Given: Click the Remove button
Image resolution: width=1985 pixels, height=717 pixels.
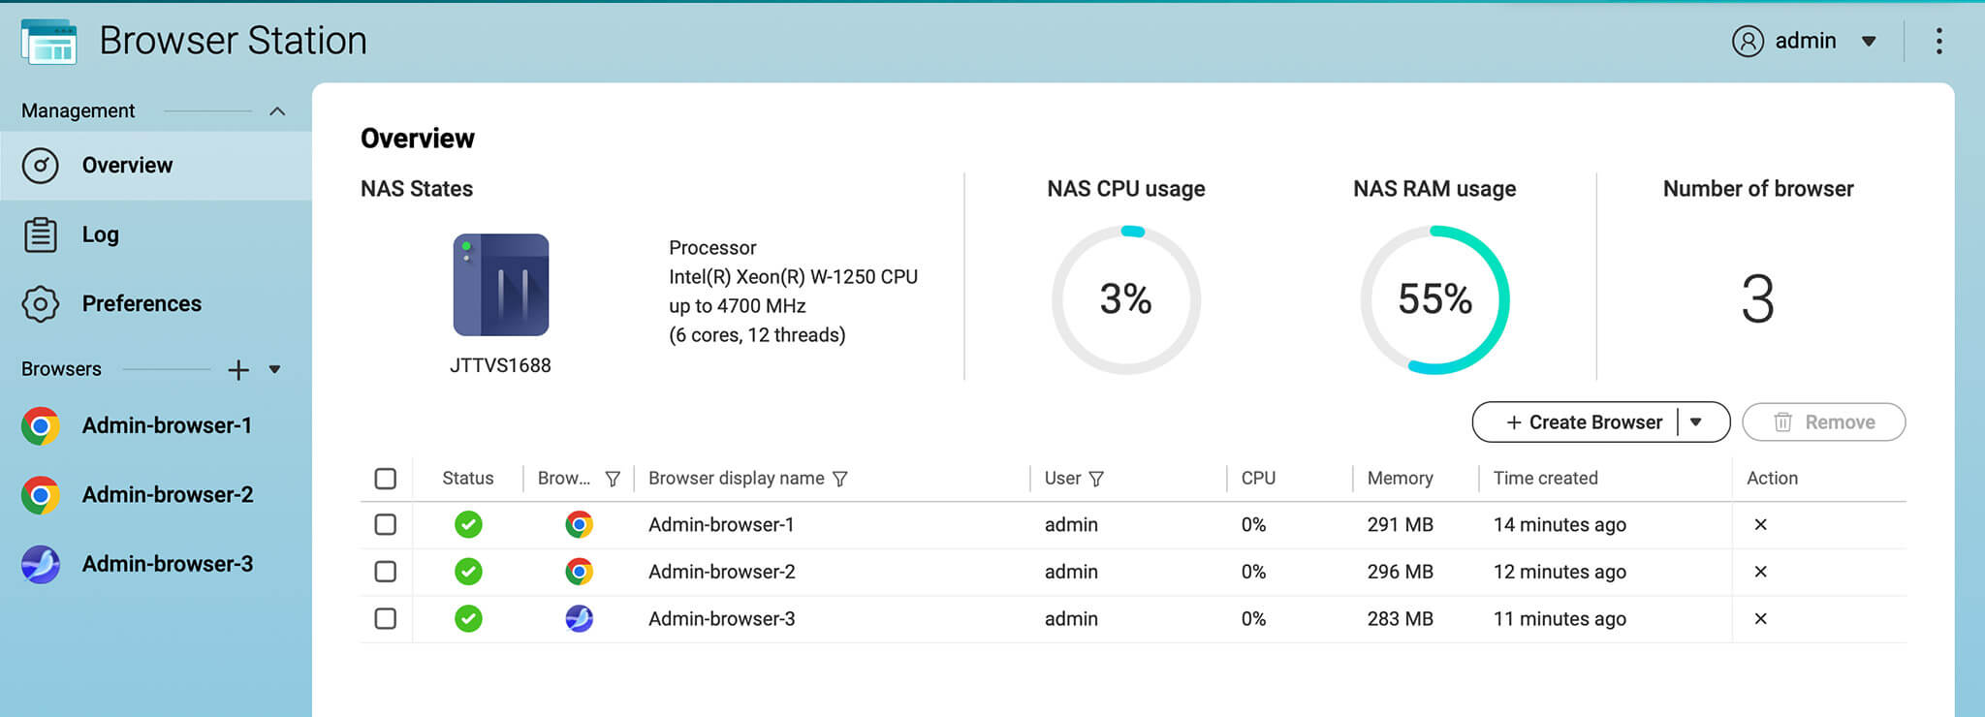Looking at the screenshot, I should tap(1823, 422).
